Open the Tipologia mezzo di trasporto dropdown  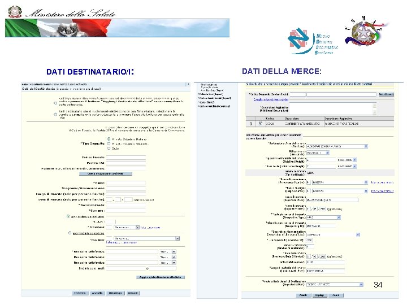click(323, 217)
